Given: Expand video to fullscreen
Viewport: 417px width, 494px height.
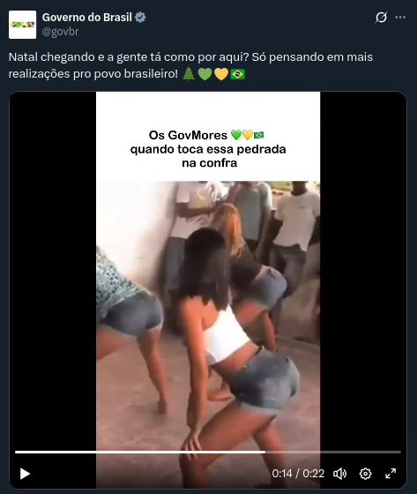Looking at the screenshot, I should tap(391, 474).
